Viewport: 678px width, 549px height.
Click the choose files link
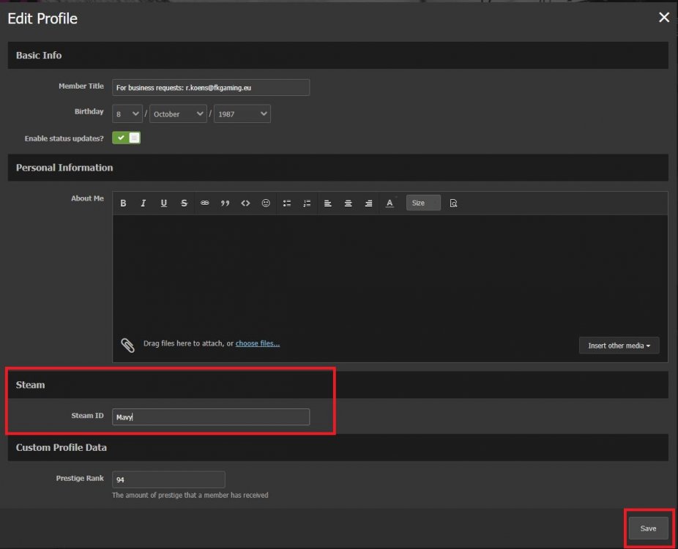257,343
